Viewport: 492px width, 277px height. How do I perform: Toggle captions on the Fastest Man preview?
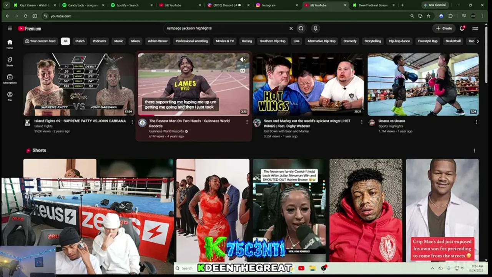pyautogui.click(x=243, y=71)
